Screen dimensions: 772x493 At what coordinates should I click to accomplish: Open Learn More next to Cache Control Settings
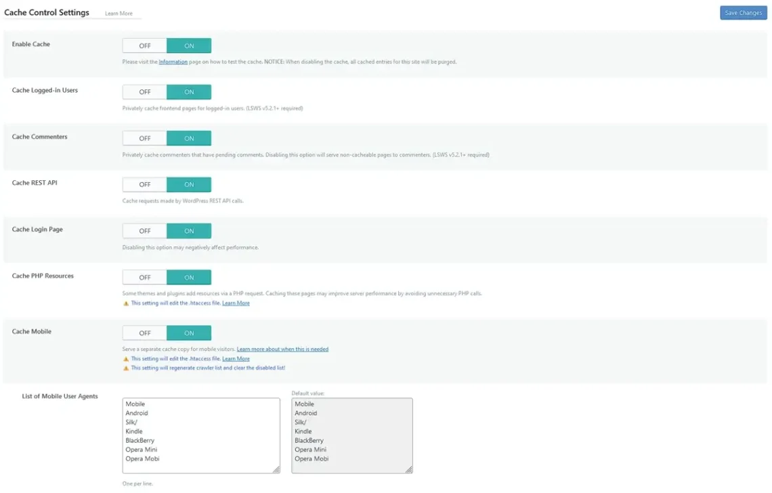(119, 13)
